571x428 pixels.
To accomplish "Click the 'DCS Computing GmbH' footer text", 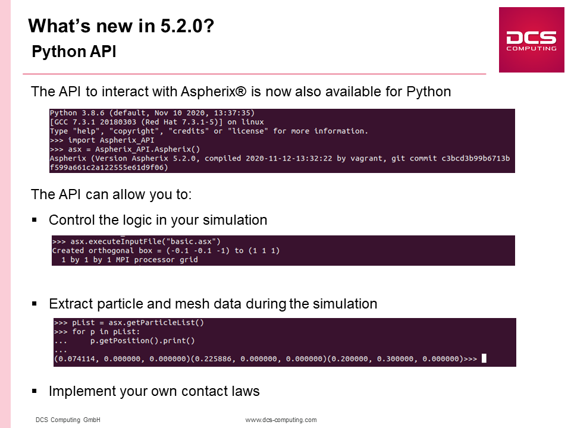I will click(x=68, y=420).
